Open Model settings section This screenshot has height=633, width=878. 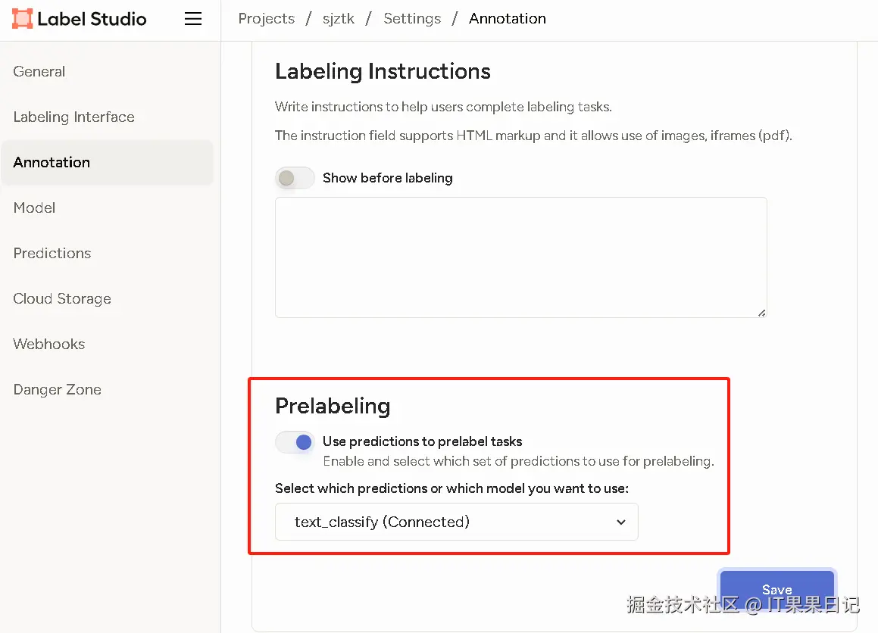click(34, 208)
